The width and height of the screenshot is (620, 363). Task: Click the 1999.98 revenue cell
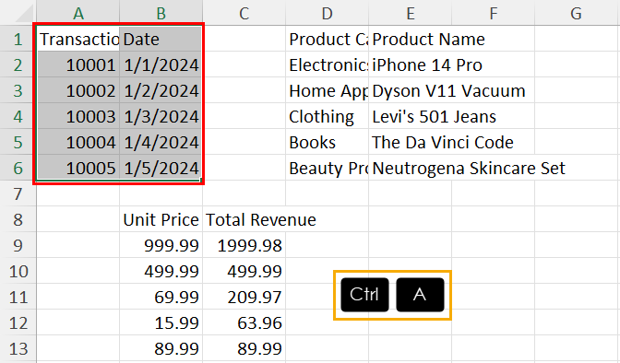click(x=244, y=245)
